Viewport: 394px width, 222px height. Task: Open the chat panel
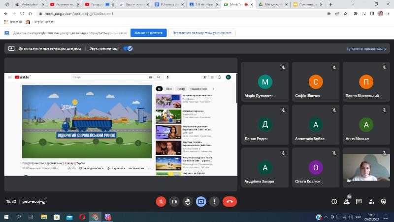point(359,201)
